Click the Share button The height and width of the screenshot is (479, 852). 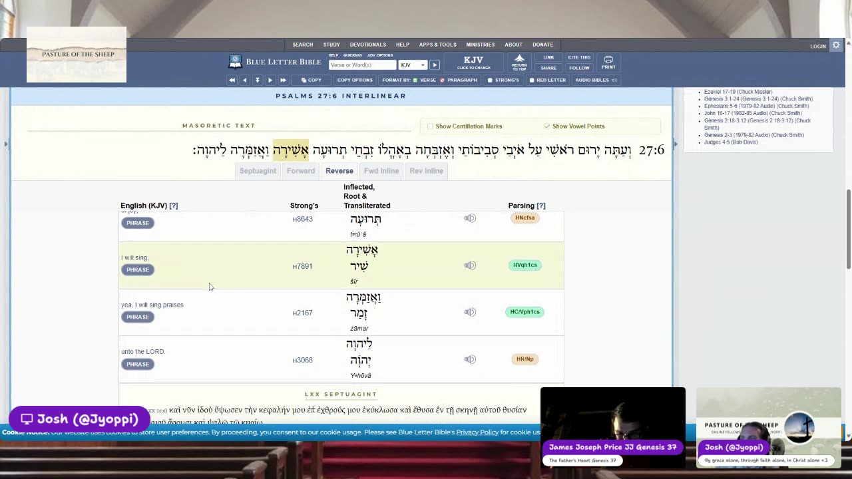point(548,68)
